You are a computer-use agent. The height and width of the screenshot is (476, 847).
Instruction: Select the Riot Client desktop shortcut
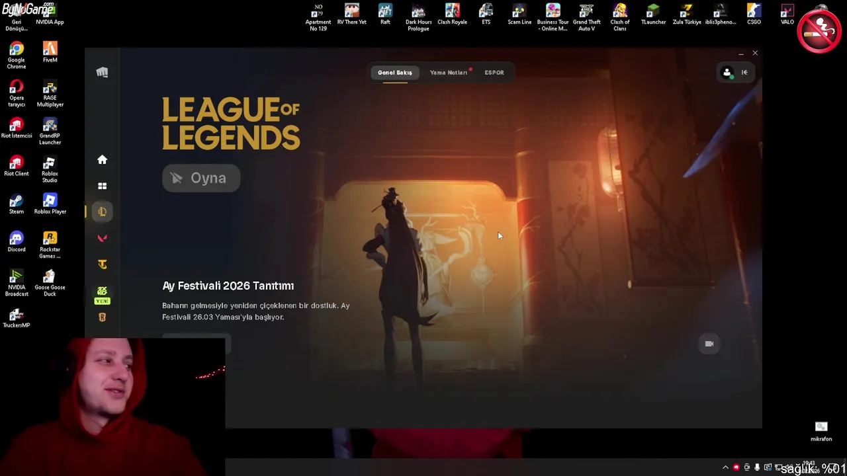point(17,165)
